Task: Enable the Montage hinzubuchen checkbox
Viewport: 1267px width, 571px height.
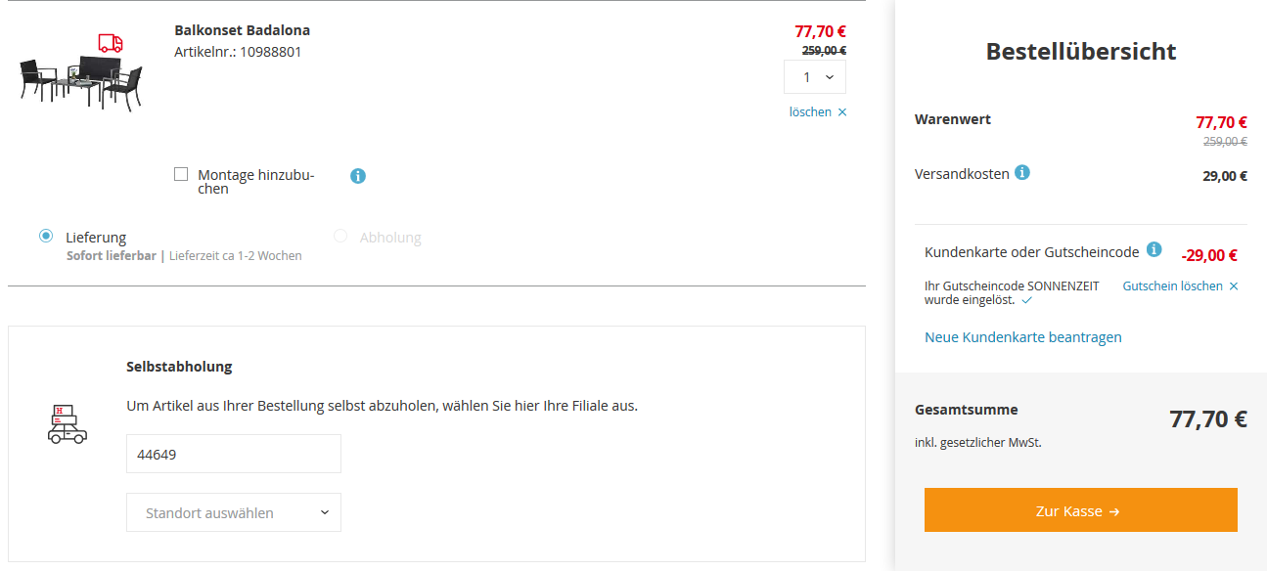Action: point(181,174)
